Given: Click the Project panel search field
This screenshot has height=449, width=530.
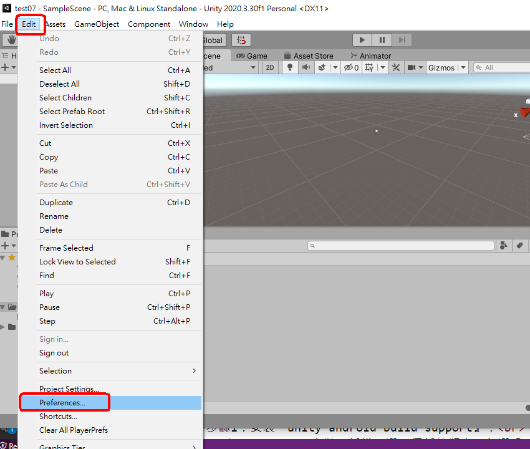Looking at the screenshot, I should pyautogui.click(x=401, y=246).
